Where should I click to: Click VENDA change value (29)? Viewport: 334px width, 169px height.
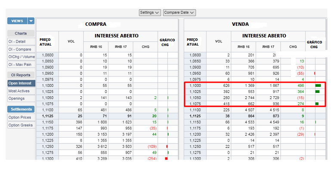tap(300, 135)
